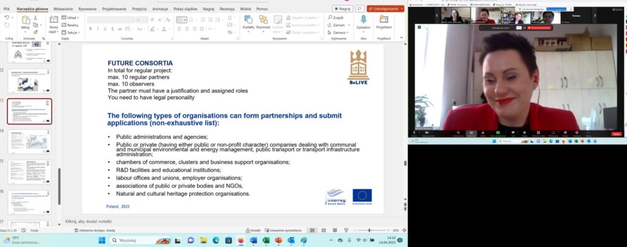
Task: Expand the Udostępnianie share dropdown arrow
Action: point(400,9)
